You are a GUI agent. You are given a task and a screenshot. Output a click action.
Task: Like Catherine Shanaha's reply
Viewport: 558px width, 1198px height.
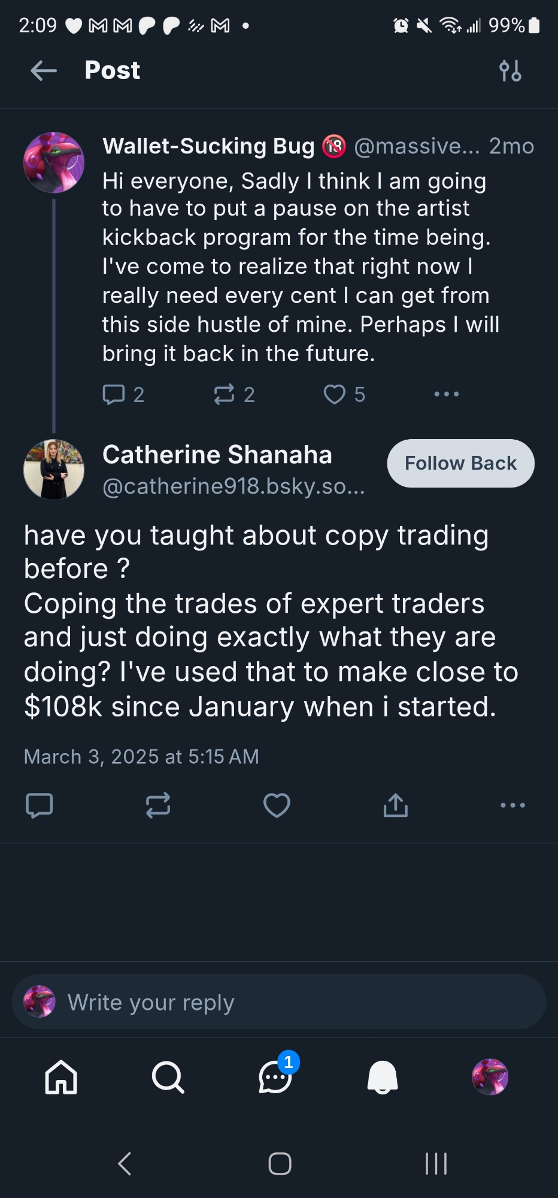pos(277,805)
